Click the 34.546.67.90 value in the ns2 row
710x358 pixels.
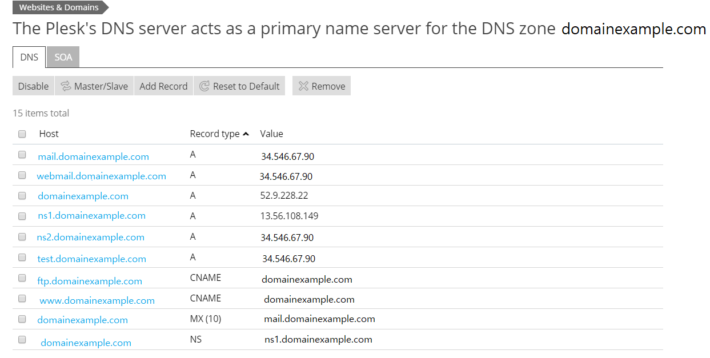(287, 238)
